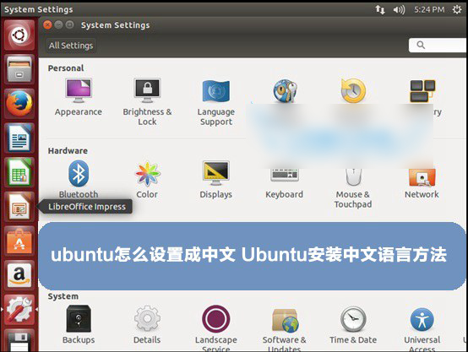Maximize the System Settings window
The image size is (468, 352).
[69, 24]
